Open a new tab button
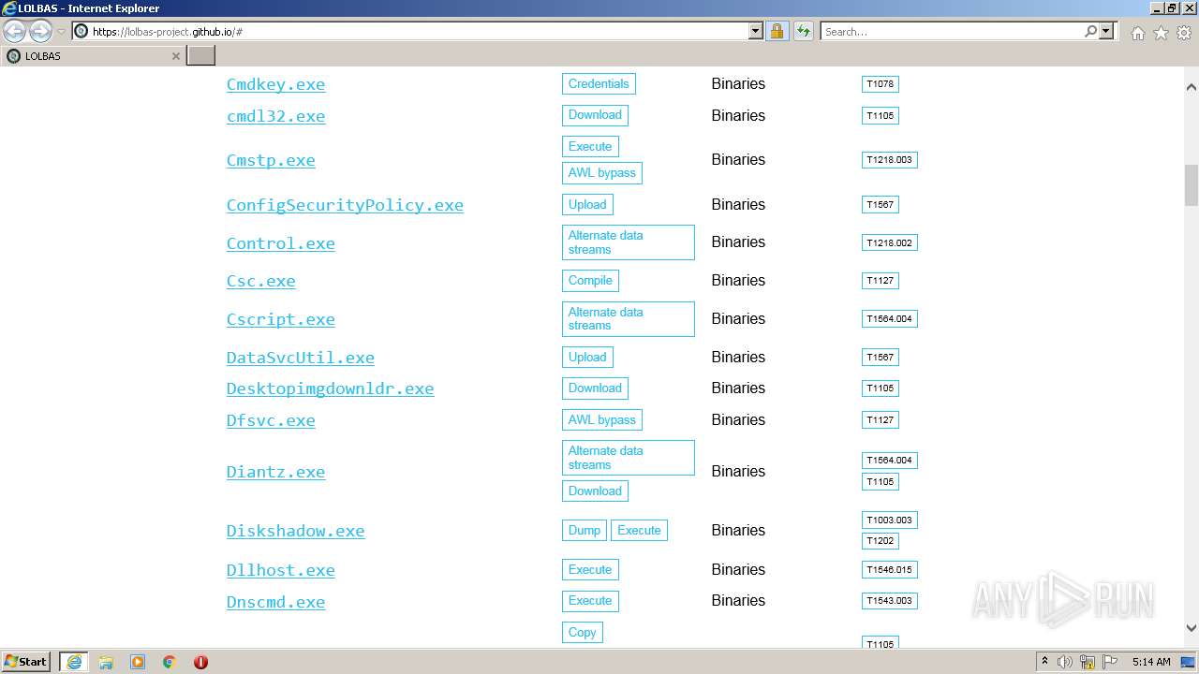Image resolution: width=1199 pixels, height=674 pixels. (x=200, y=56)
